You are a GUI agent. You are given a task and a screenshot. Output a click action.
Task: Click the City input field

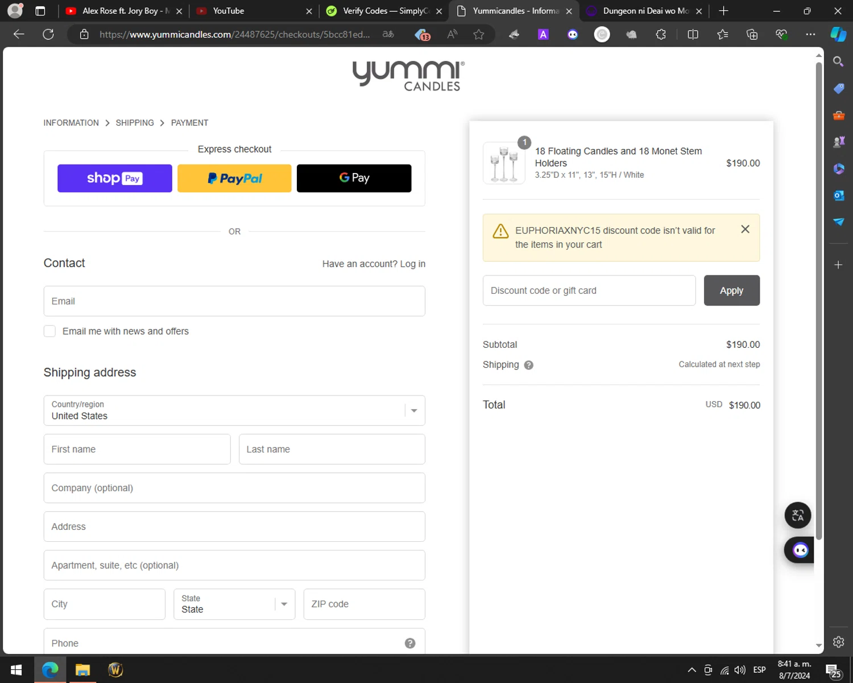(x=105, y=604)
